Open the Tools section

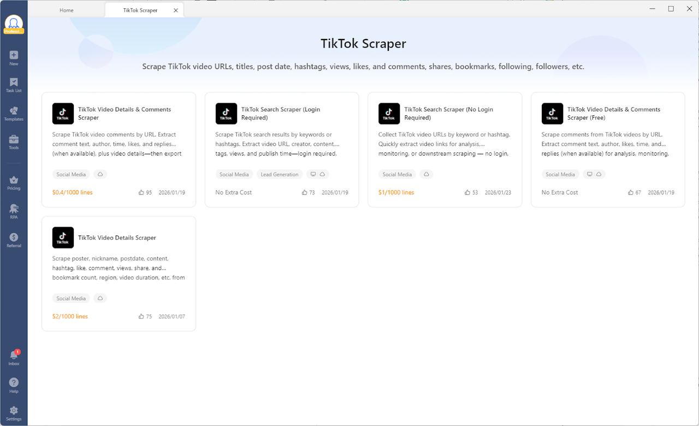click(13, 140)
